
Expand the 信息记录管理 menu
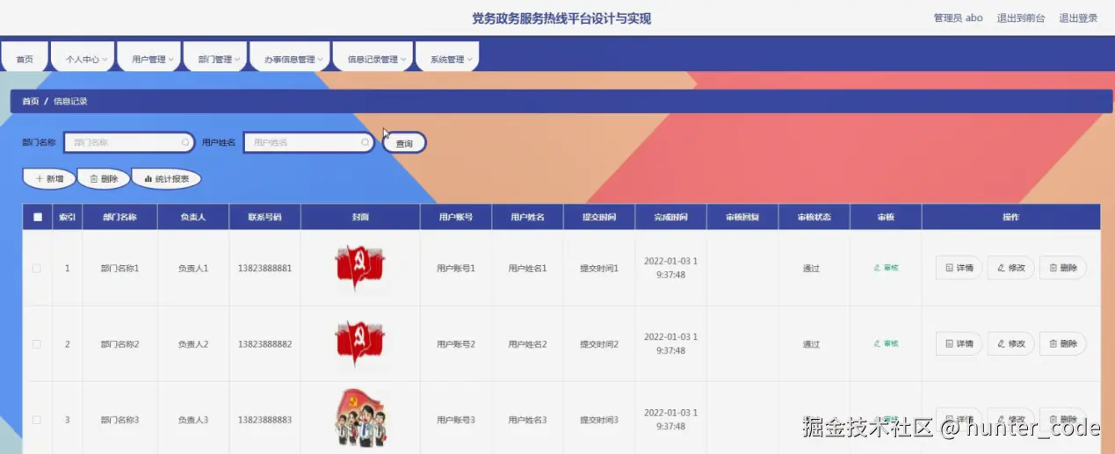pos(373,58)
